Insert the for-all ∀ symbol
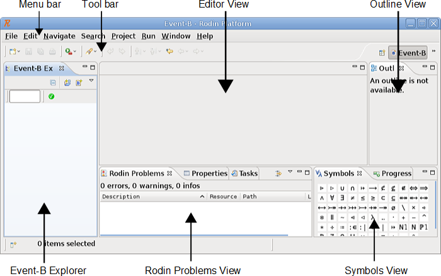 pyautogui.click(x=332, y=198)
